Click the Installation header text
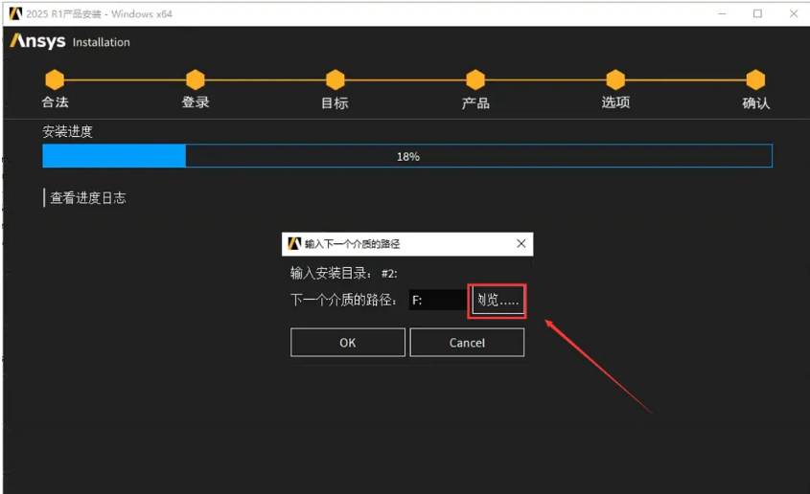Viewport: 810px width, 494px height. coord(102,42)
